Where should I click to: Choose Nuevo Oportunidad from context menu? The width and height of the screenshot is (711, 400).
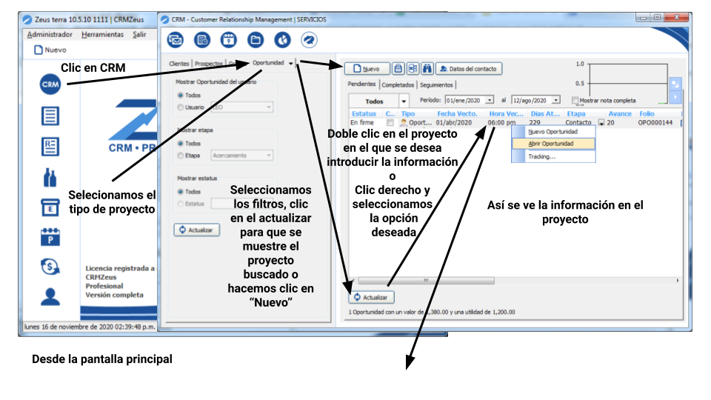pyautogui.click(x=553, y=132)
